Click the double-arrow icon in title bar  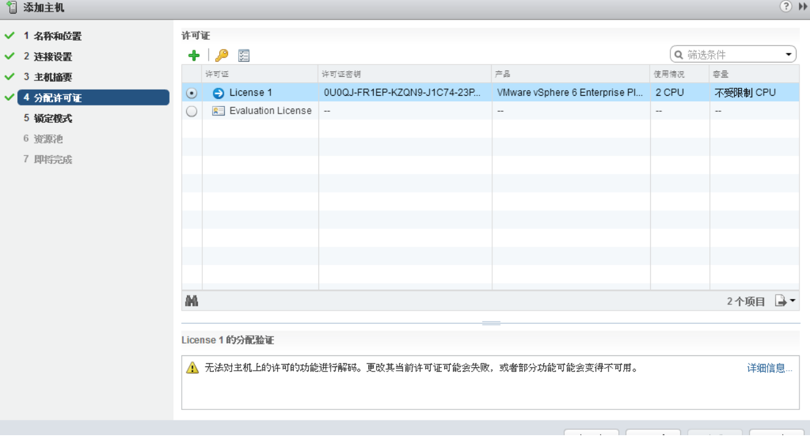click(x=803, y=7)
